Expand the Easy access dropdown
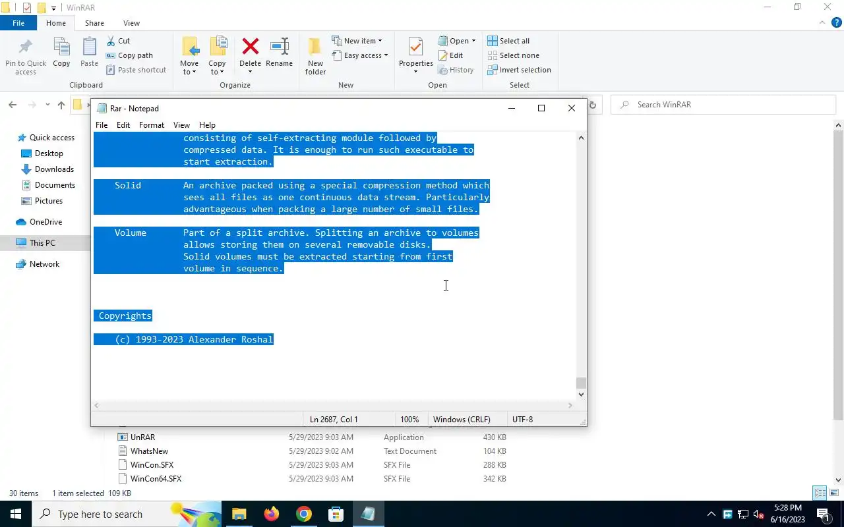844x527 pixels. pyautogui.click(x=359, y=55)
